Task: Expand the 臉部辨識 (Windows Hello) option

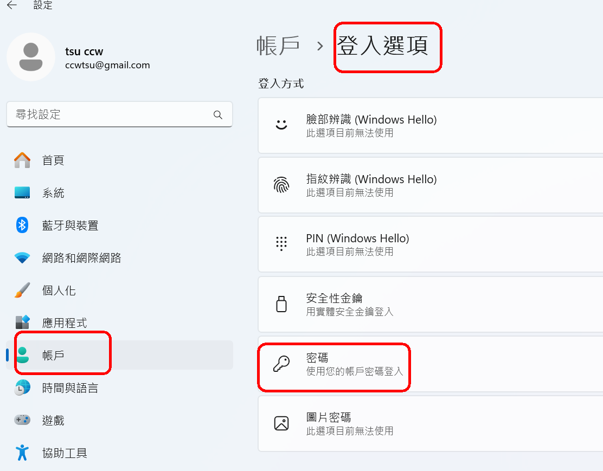Action: pyautogui.click(x=428, y=125)
